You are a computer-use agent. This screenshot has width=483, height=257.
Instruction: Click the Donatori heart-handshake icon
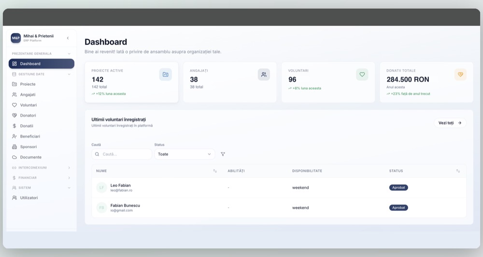click(x=14, y=116)
